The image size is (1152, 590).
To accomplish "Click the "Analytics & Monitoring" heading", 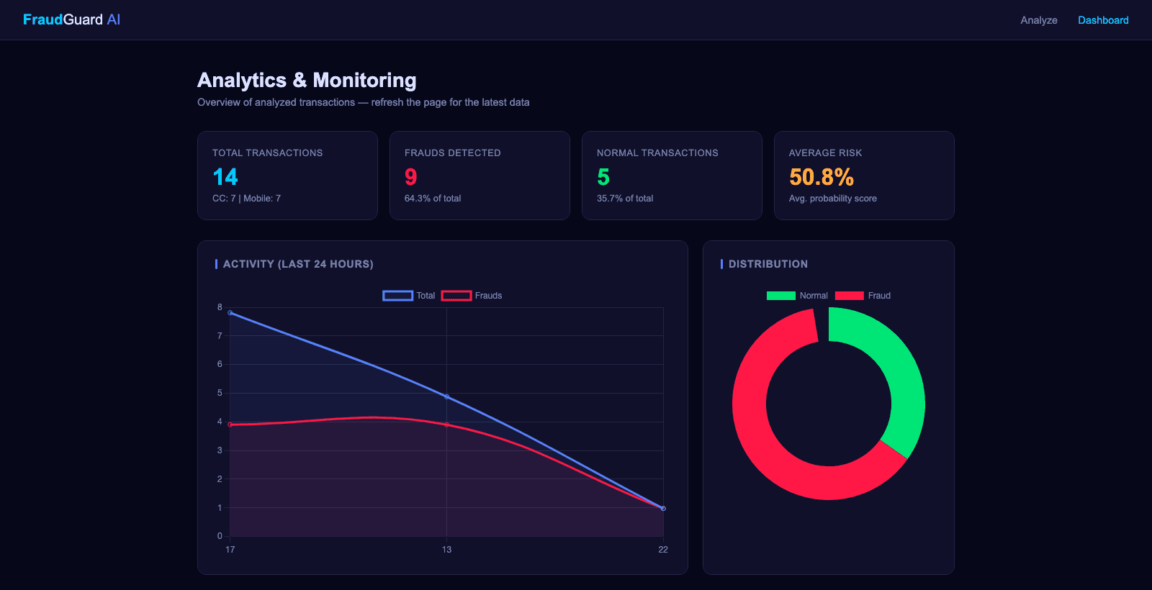I will (x=307, y=80).
